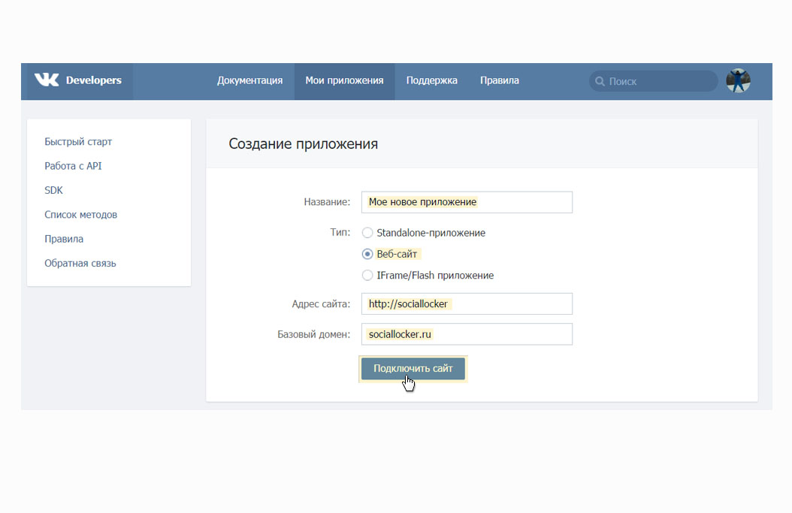Click the user avatar in header
The height and width of the screenshot is (513, 792).
click(738, 81)
